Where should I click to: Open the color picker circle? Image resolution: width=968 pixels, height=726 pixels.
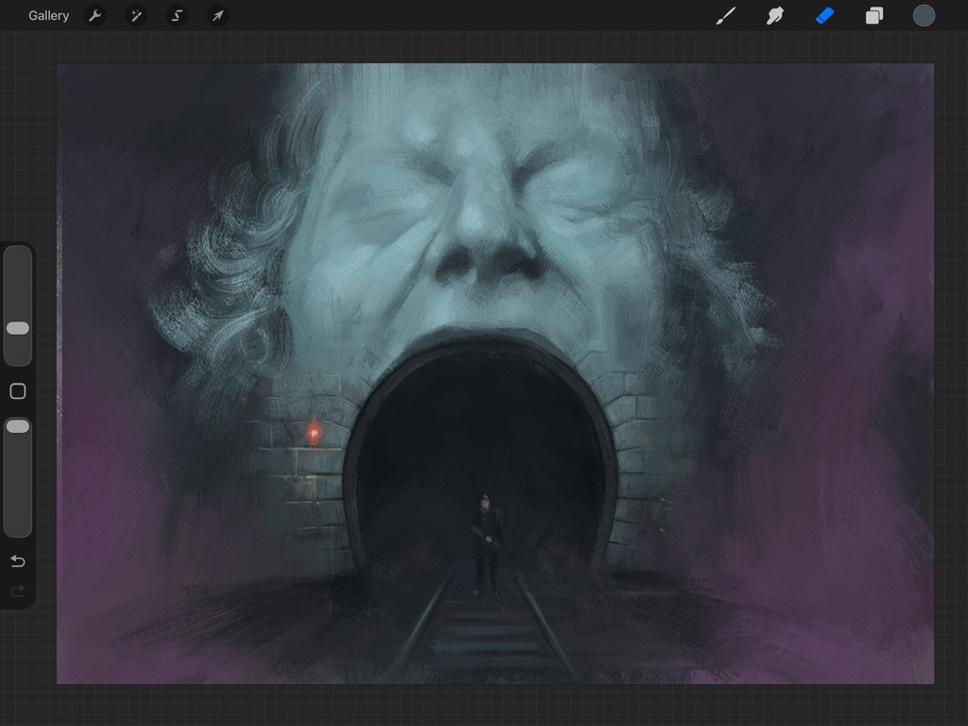[x=924, y=16]
